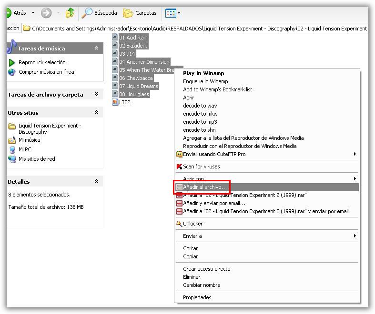Collapse the Otros sitios panel
The width and height of the screenshot is (375, 314).
(96, 112)
